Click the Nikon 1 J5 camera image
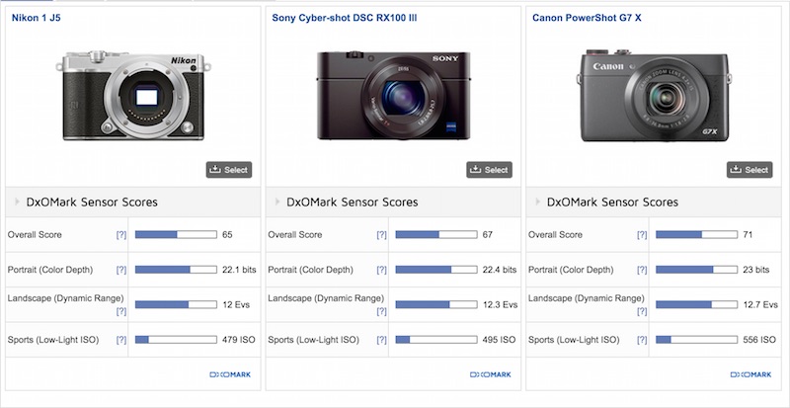 (133, 95)
